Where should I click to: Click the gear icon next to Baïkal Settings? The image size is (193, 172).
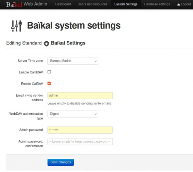click(x=46, y=44)
